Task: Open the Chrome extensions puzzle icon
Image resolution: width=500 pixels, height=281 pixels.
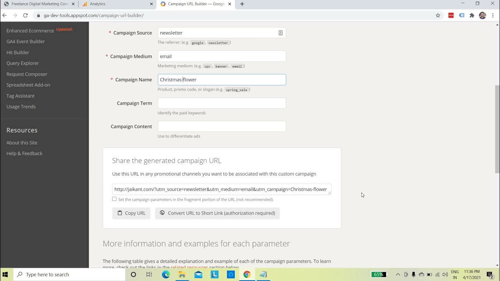Action: [472, 15]
